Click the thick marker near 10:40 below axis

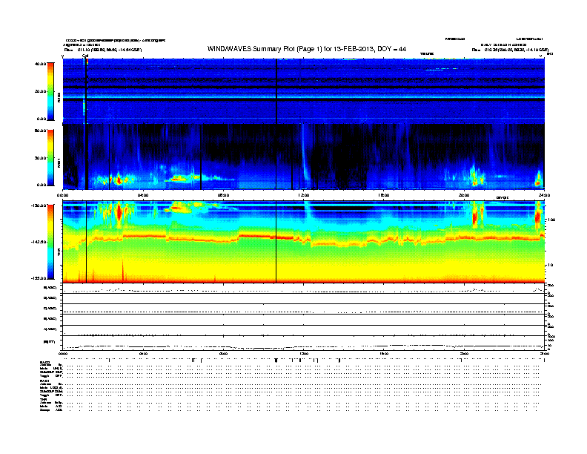click(276, 361)
